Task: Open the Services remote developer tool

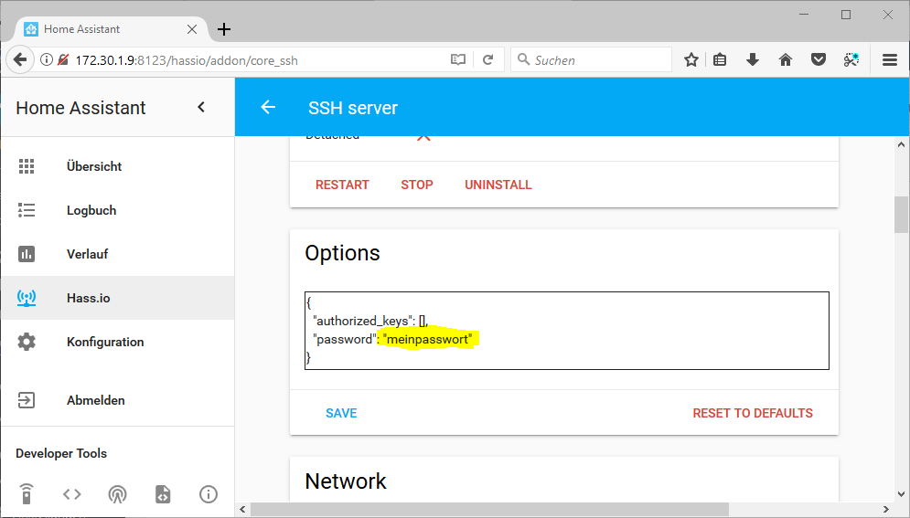Action: tap(27, 494)
